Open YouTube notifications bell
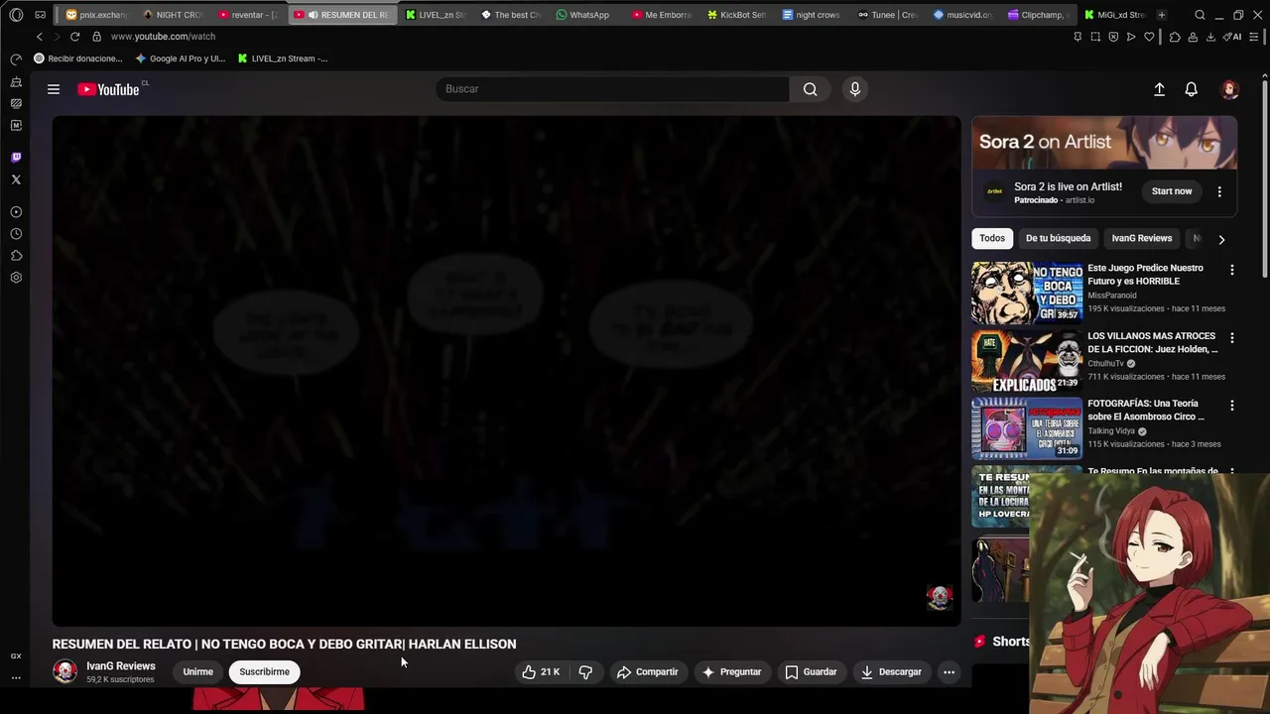Image resolution: width=1270 pixels, height=714 pixels. [1192, 89]
